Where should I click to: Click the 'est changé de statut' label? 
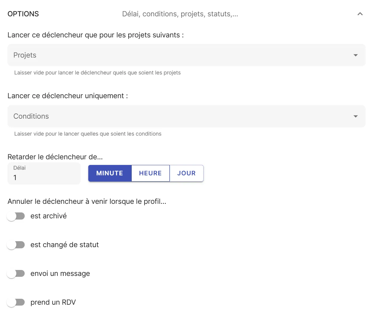point(64,245)
